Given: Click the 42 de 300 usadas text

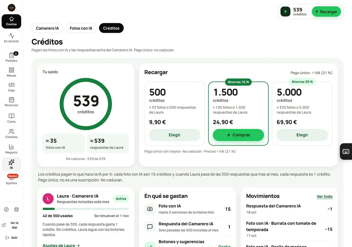Looking at the screenshot, I should (x=58, y=216).
